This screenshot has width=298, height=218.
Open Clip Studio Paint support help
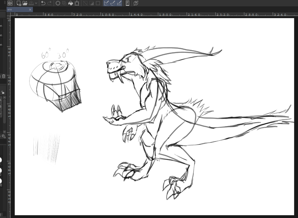tap(136, 3)
